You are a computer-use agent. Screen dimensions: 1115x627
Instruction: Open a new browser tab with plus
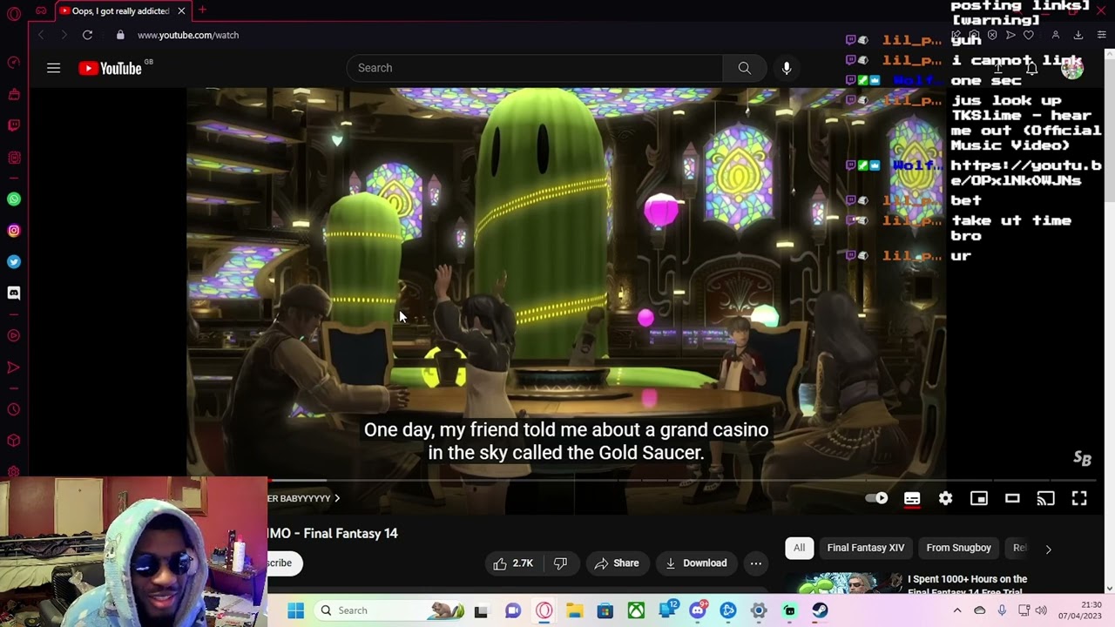tap(202, 10)
